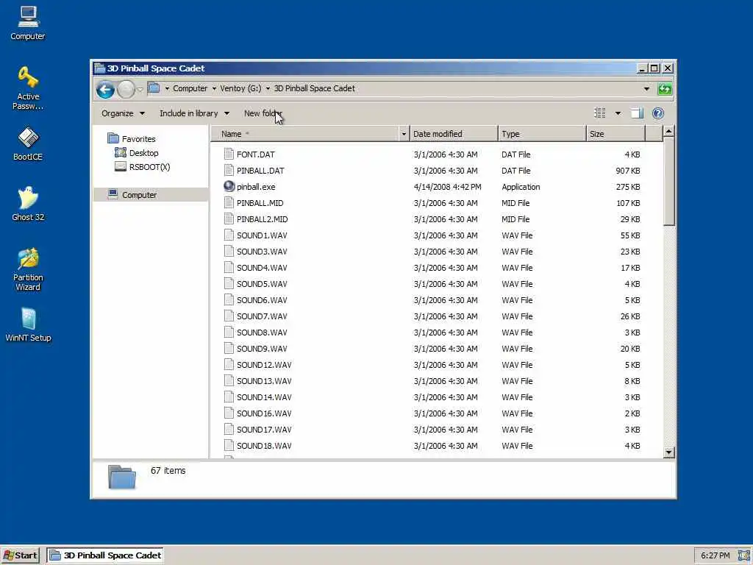Click the SOUND1.WAV file icon
The width and height of the screenshot is (753, 565).
pyautogui.click(x=229, y=235)
